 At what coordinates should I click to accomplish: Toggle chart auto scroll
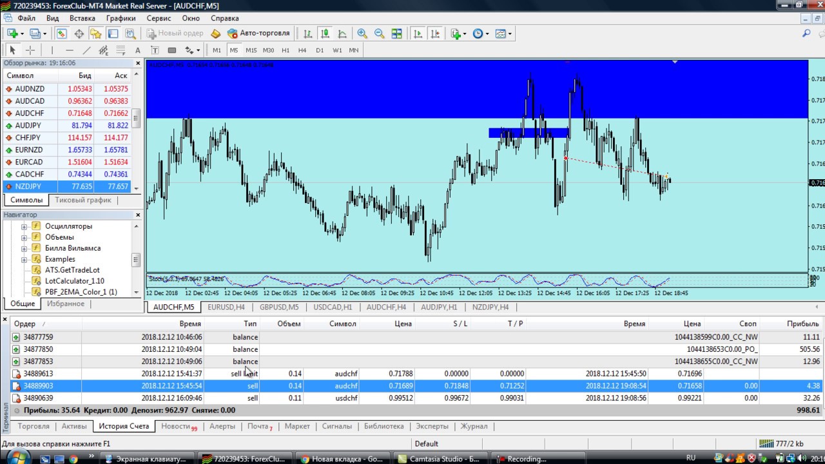pyautogui.click(x=418, y=34)
